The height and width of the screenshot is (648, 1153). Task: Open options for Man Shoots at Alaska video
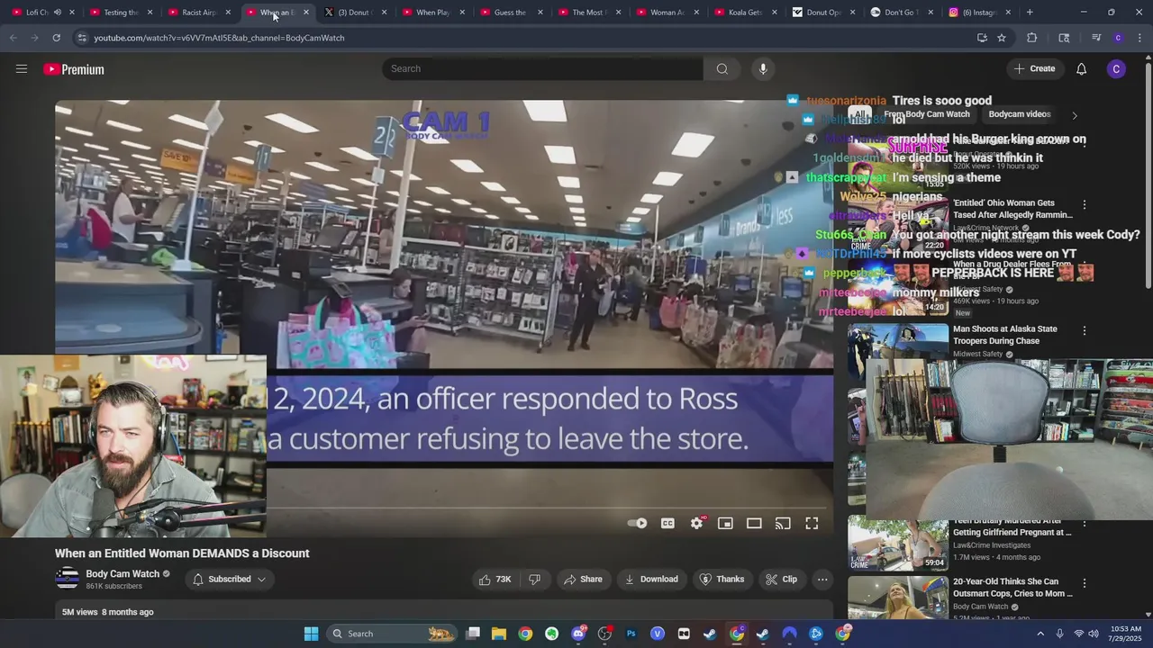tap(1085, 330)
